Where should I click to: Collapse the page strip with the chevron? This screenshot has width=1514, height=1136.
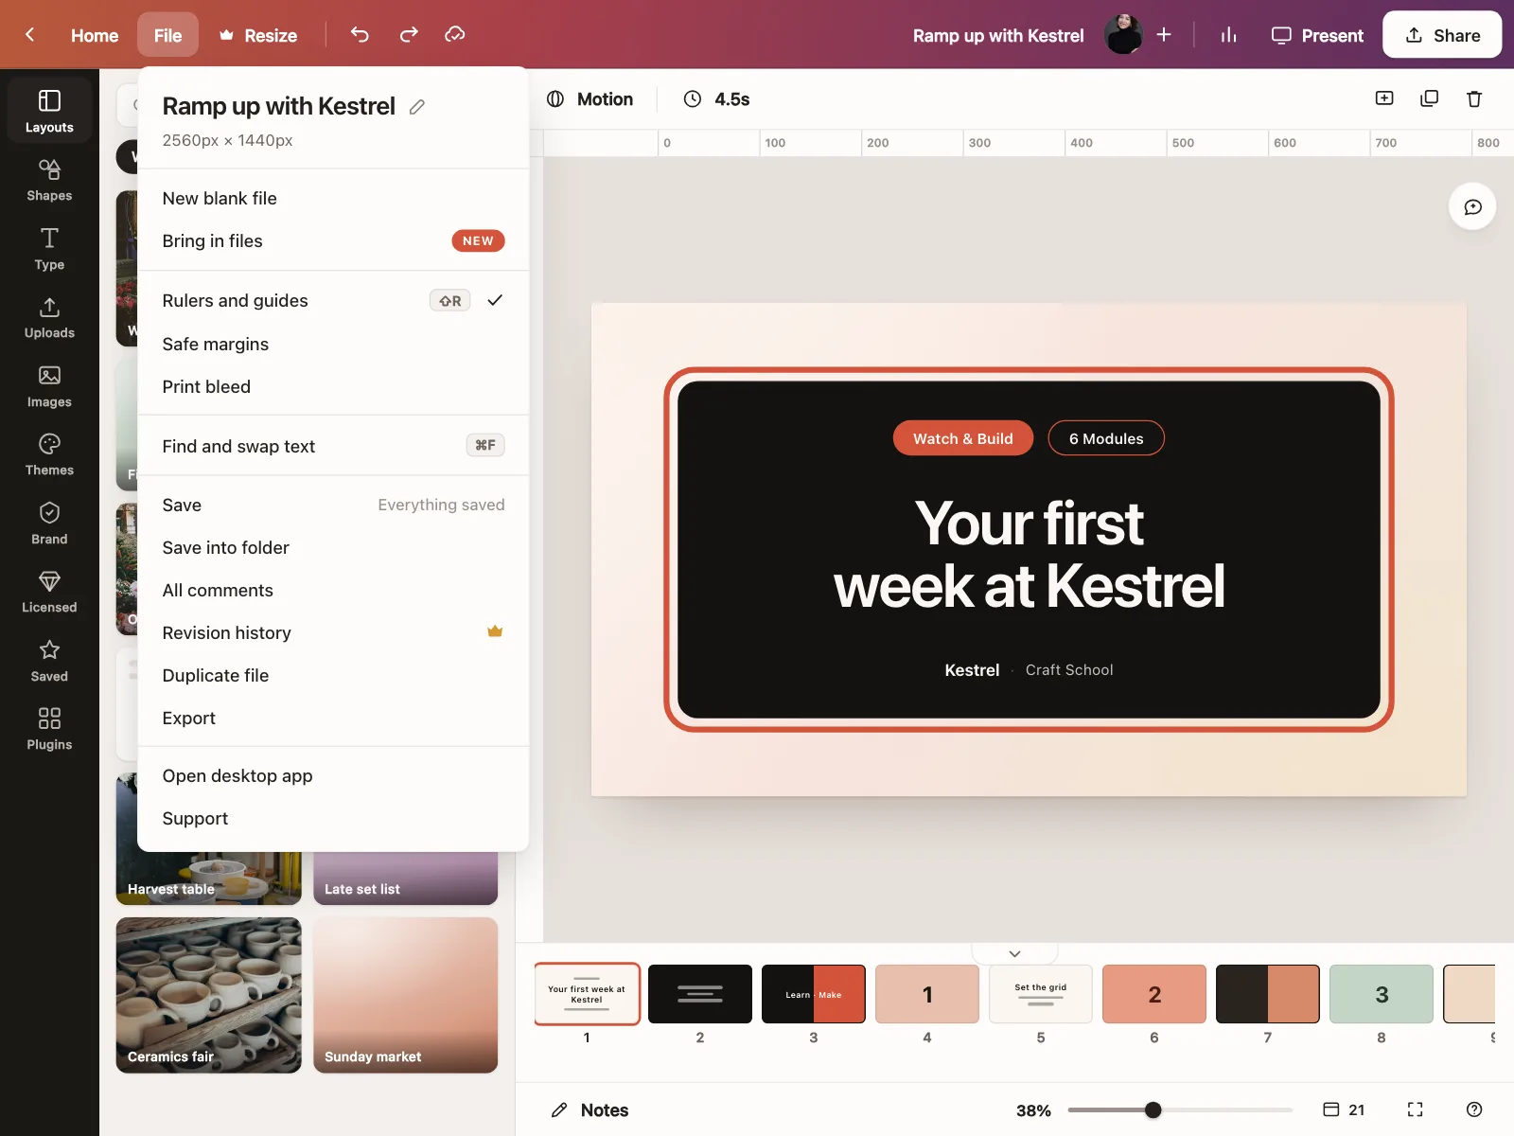pos(1014,953)
